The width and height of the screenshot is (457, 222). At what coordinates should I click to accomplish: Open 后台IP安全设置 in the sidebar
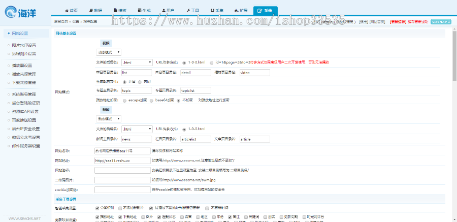pyautogui.click(x=26, y=129)
